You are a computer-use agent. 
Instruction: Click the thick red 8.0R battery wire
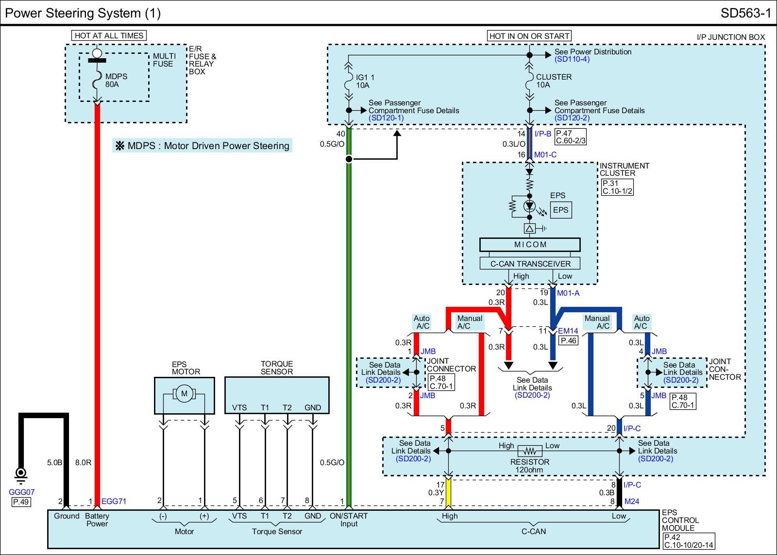pos(97,291)
